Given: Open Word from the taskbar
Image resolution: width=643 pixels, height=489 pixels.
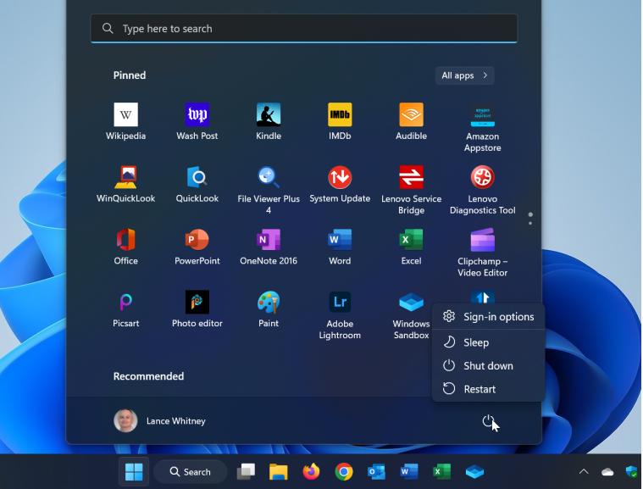Looking at the screenshot, I should tap(409, 472).
